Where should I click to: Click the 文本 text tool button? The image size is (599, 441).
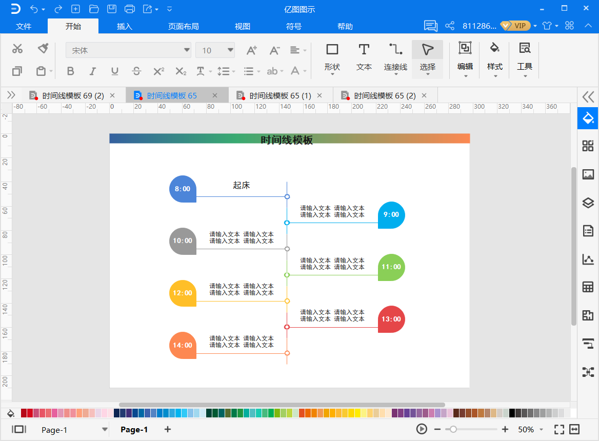[364, 58]
